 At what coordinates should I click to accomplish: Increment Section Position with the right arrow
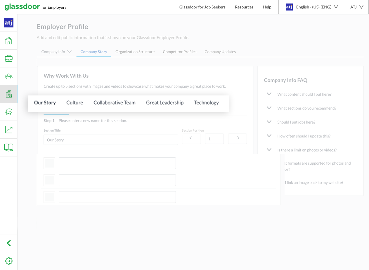237,139
